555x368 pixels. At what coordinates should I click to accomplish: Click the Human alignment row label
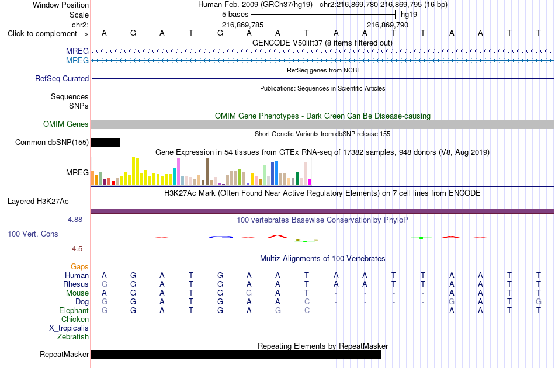pyautogui.click(x=77, y=275)
